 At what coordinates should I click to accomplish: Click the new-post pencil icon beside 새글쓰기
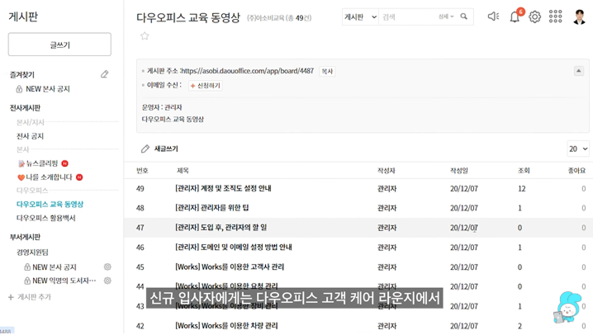145,149
